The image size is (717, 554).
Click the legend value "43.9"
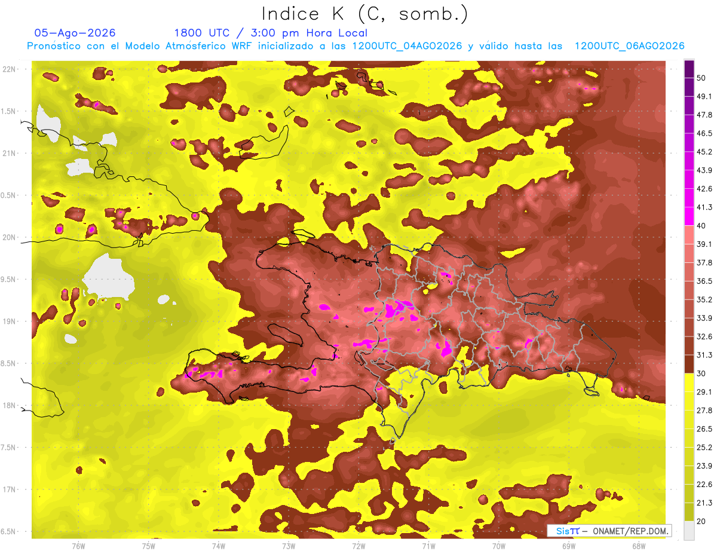[704, 170]
